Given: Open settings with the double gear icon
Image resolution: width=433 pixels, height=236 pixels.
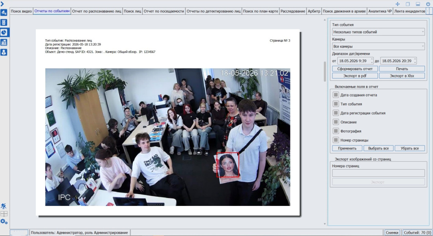Looking at the screenshot, I should pos(4,221).
